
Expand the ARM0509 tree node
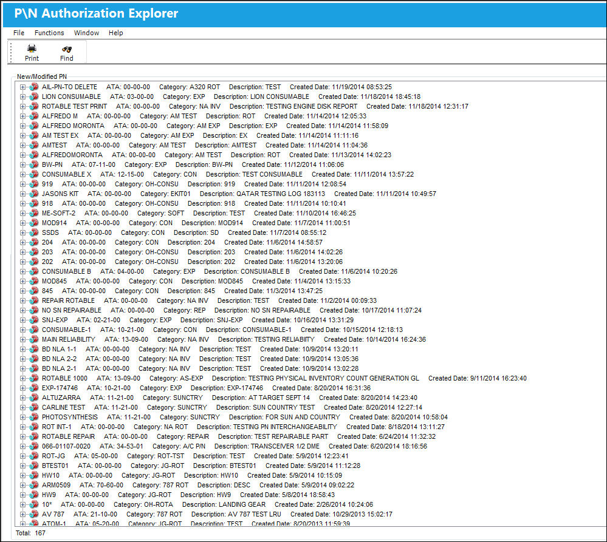coord(23,485)
